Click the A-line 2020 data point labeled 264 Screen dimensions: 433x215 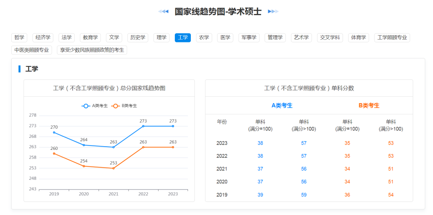(x=84, y=145)
